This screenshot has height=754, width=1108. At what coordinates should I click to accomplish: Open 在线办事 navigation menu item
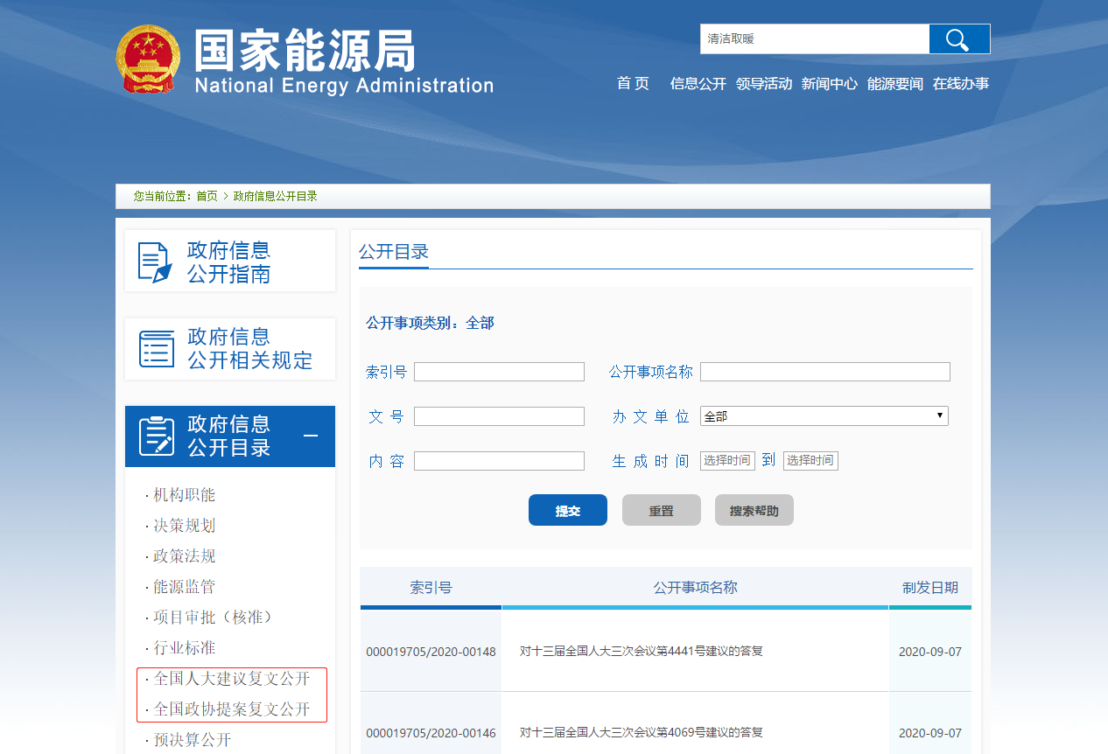(x=960, y=84)
